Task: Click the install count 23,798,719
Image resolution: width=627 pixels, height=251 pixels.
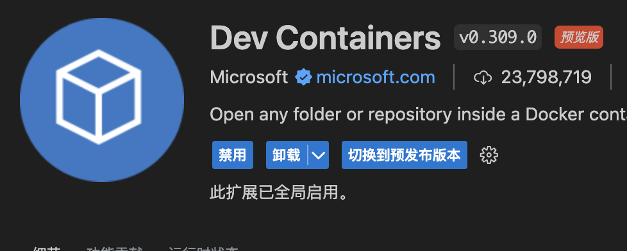Action: pos(546,77)
